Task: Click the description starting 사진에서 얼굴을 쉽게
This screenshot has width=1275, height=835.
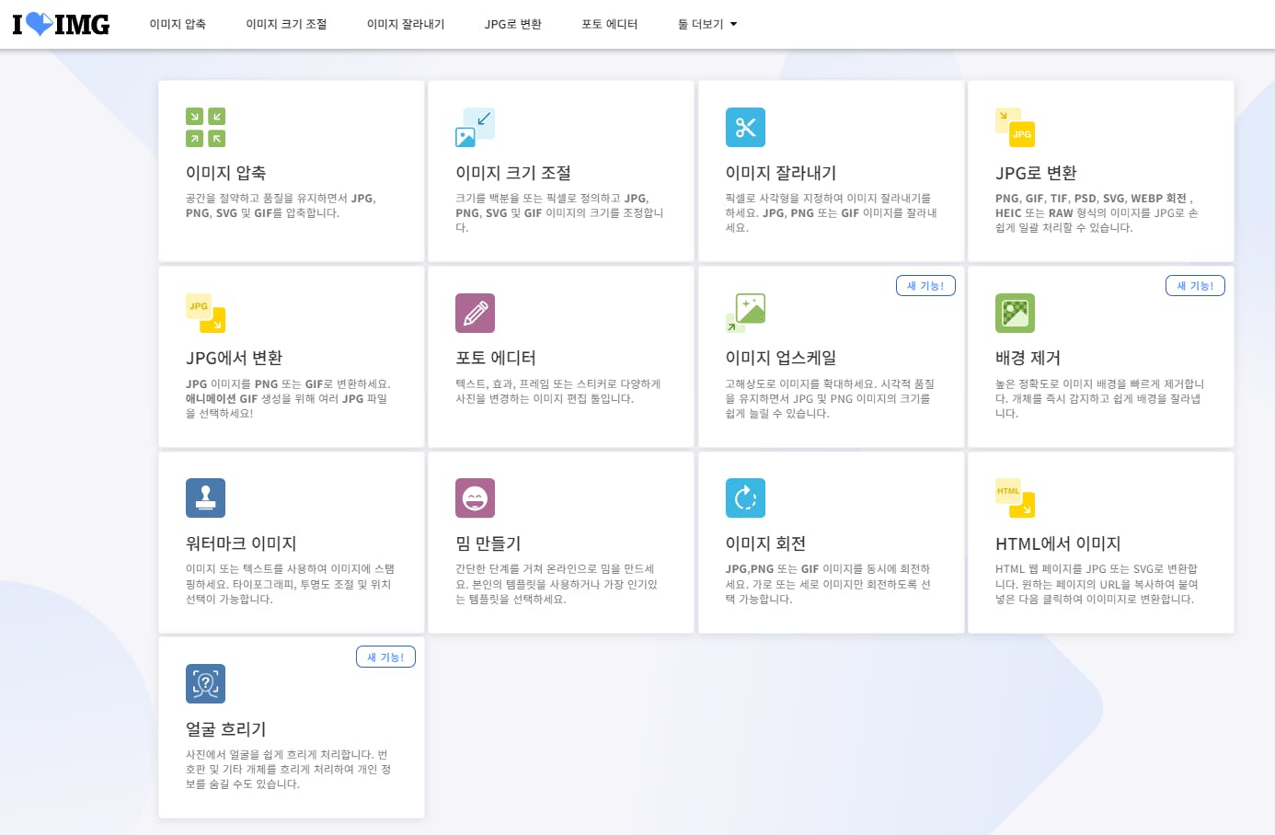Action: (x=289, y=770)
